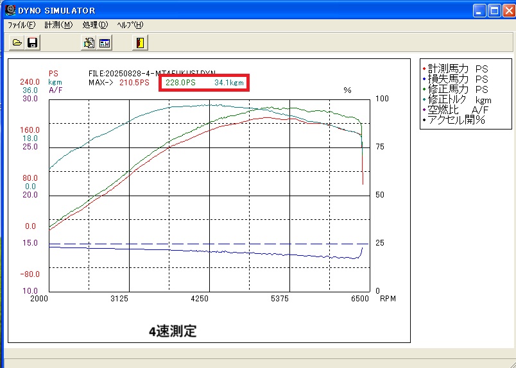This screenshot has height=368, width=516.
Task: Click the exit door toolbar icon
Action: pos(141,43)
